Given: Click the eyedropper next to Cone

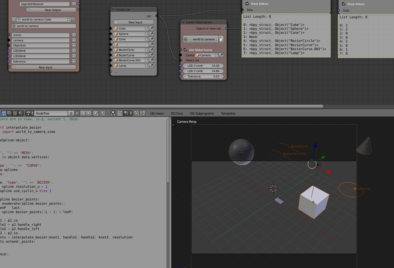Looking at the screenshot, I should pyautogui.click(x=152, y=39).
